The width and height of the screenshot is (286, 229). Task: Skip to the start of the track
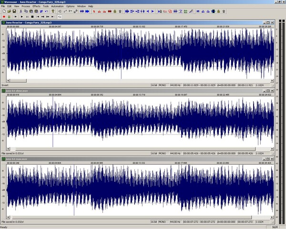click(38, 17)
